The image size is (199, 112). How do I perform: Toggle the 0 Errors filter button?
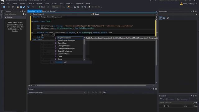(x=170, y=99)
